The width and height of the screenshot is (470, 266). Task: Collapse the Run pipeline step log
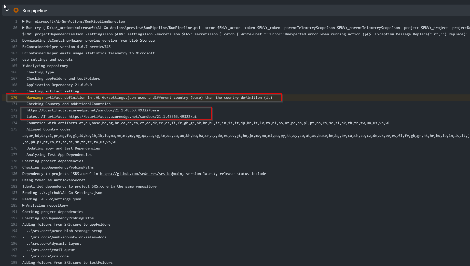(x=7, y=10)
